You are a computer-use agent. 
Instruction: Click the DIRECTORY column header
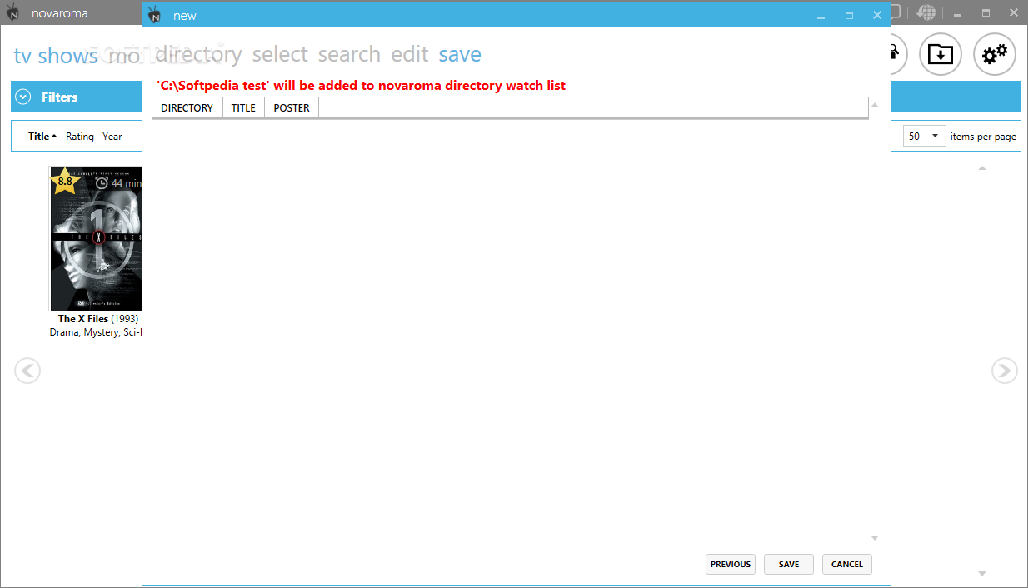click(x=187, y=107)
